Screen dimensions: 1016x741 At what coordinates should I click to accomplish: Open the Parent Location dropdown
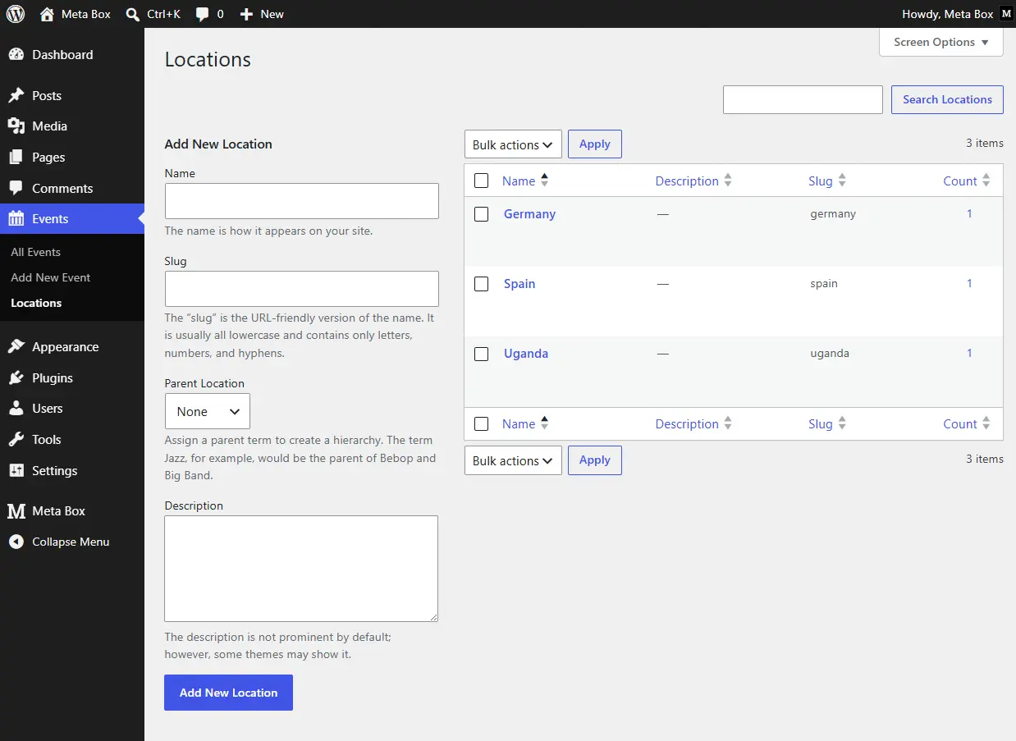(x=208, y=411)
